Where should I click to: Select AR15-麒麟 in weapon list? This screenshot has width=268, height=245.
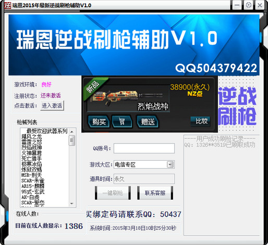click(33, 186)
